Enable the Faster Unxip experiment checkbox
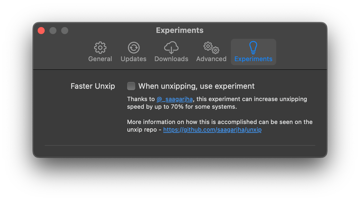Image resolution: width=360 pixels, height=201 pixels. click(131, 86)
